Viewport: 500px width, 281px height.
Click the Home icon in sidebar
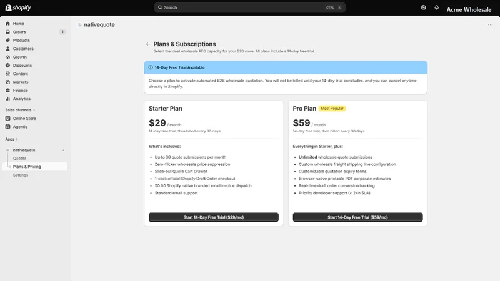tap(7, 24)
